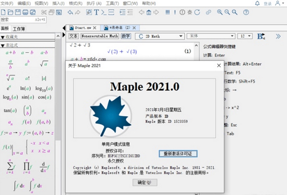
Task: Click the Insert text T icon
Action: tap(97, 13)
